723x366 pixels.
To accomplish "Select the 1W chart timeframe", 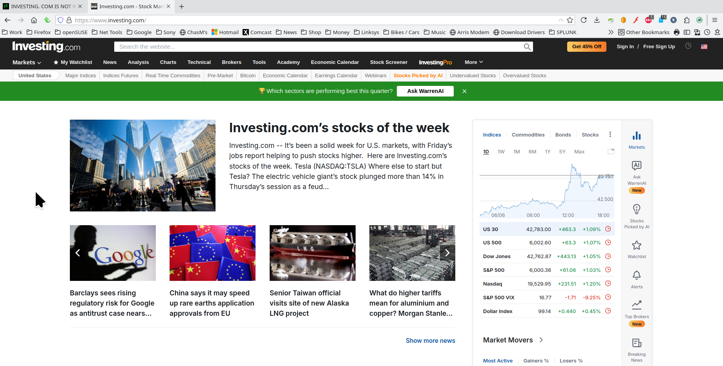I will coord(501,151).
